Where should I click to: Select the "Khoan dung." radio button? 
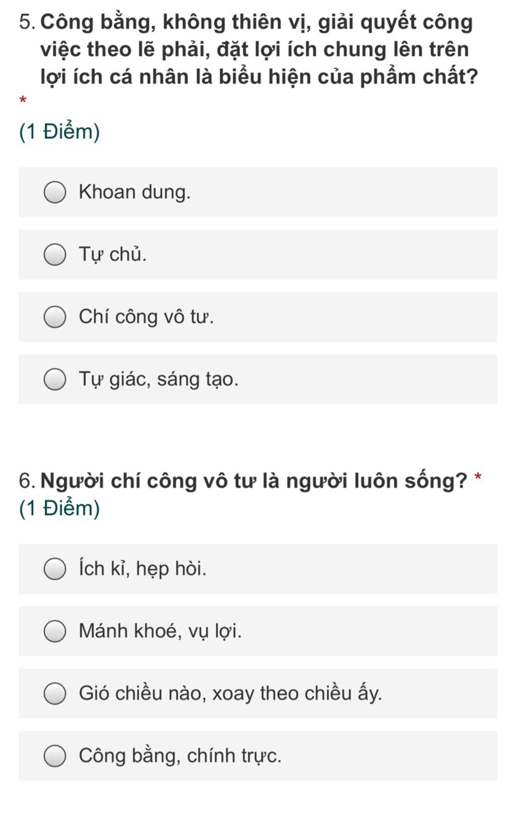coord(55,192)
